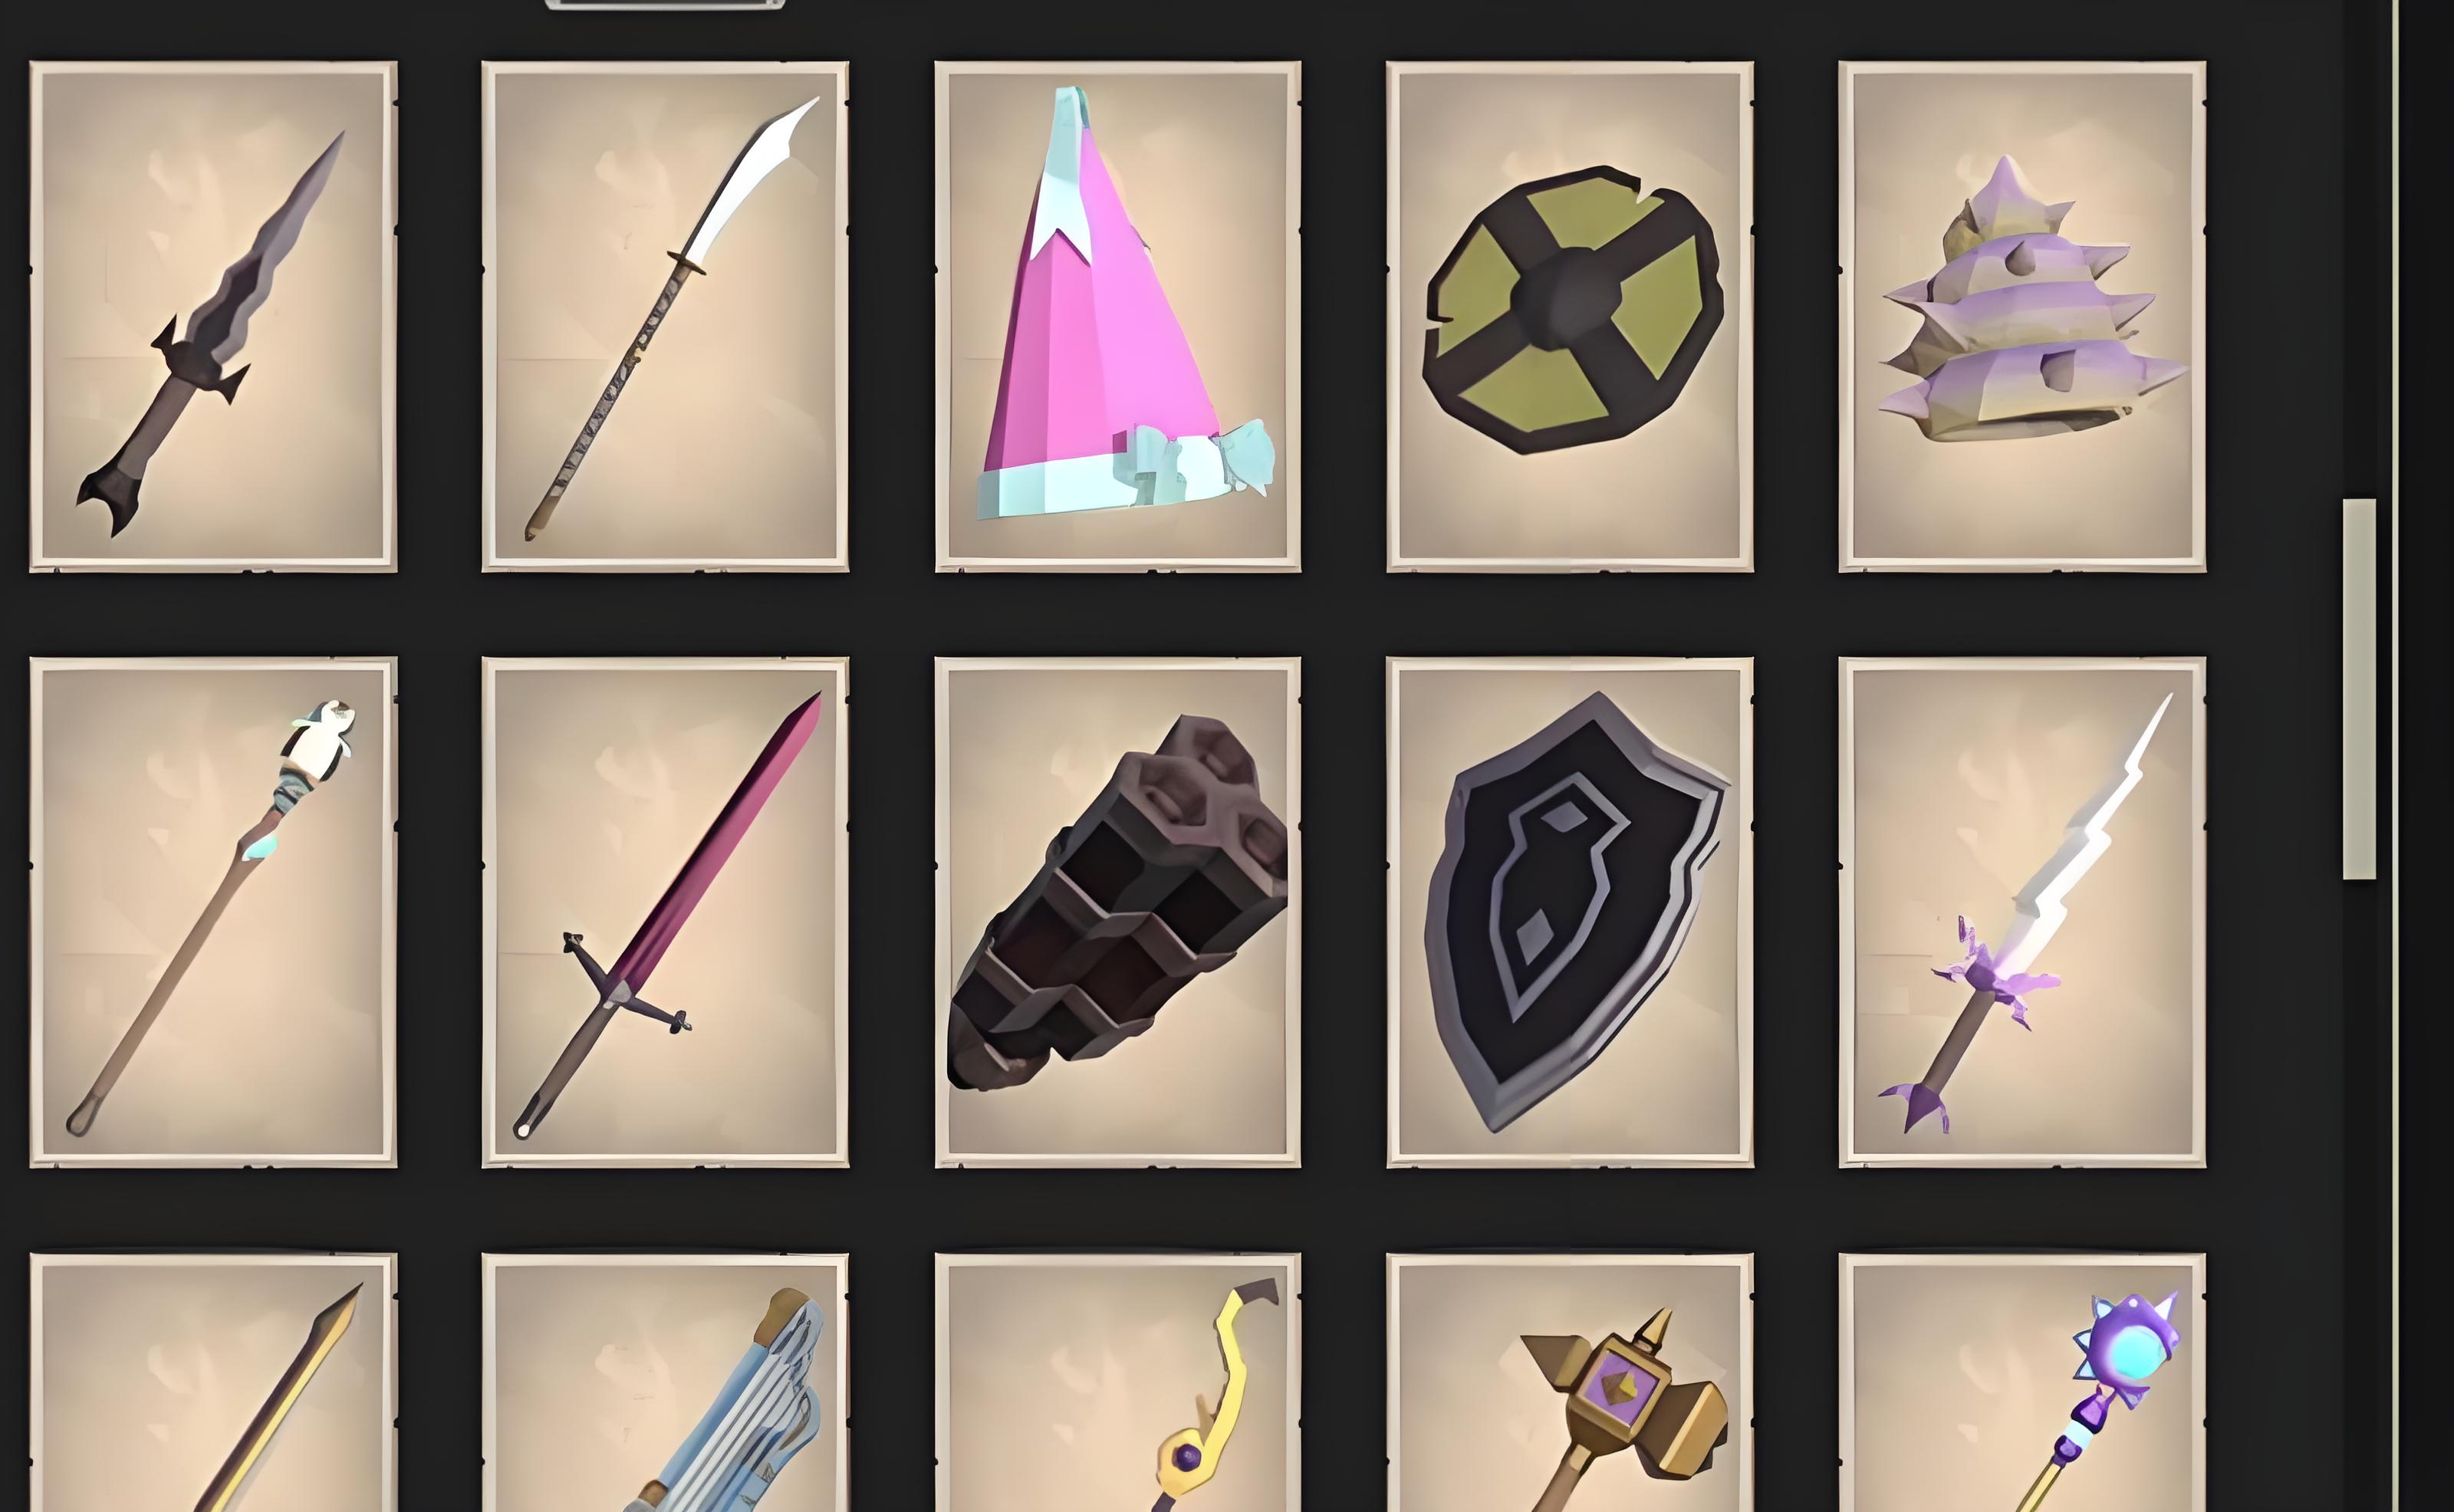
Task: Click the thin vertical divider on right edge
Action: pyautogui.click(x=2396, y=756)
